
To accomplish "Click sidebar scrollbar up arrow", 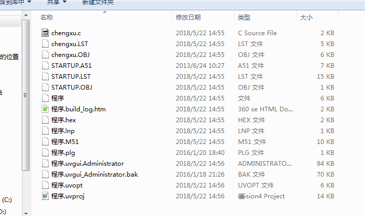I will pyautogui.click(x=26, y=15).
